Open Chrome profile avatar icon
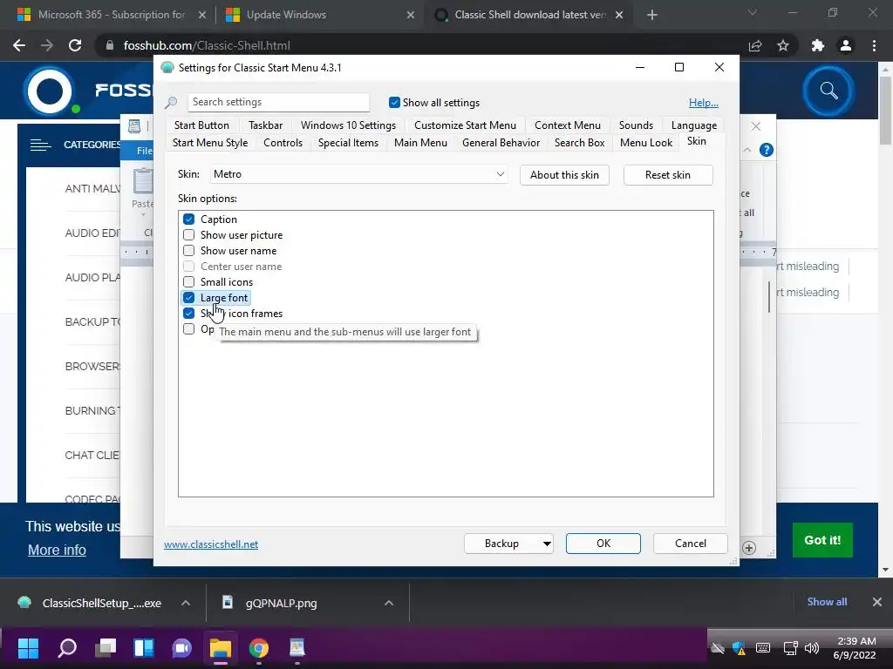The width and height of the screenshot is (893, 669). 846,45
